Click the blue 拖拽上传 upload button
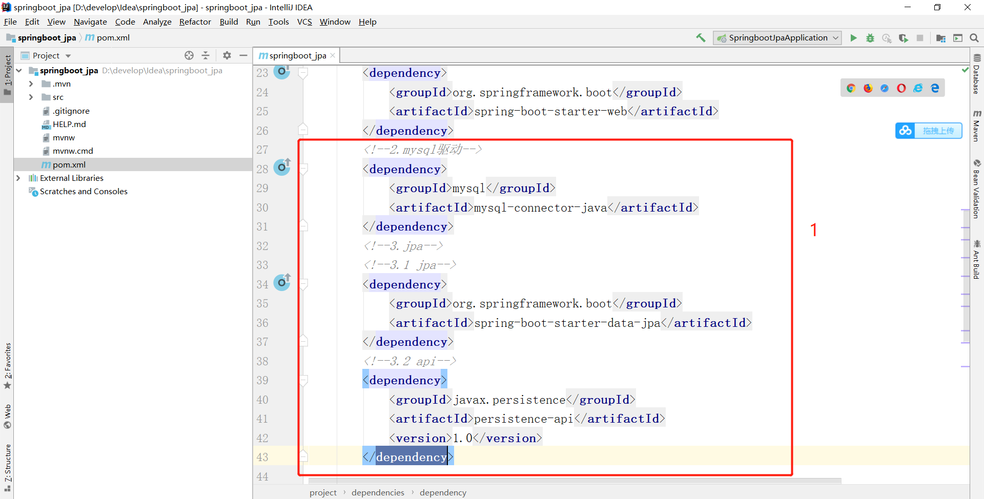The width and height of the screenshot is (984, 499). (x=929, y=131)
